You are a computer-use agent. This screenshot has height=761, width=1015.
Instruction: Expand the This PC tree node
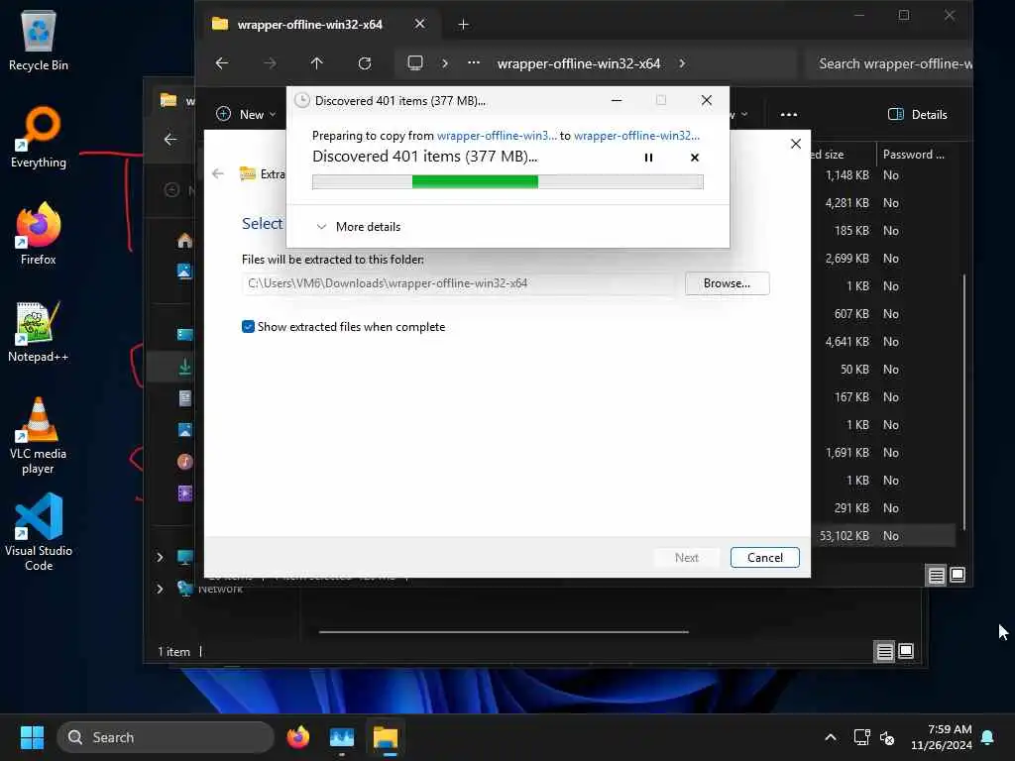[x=160, y=557]
